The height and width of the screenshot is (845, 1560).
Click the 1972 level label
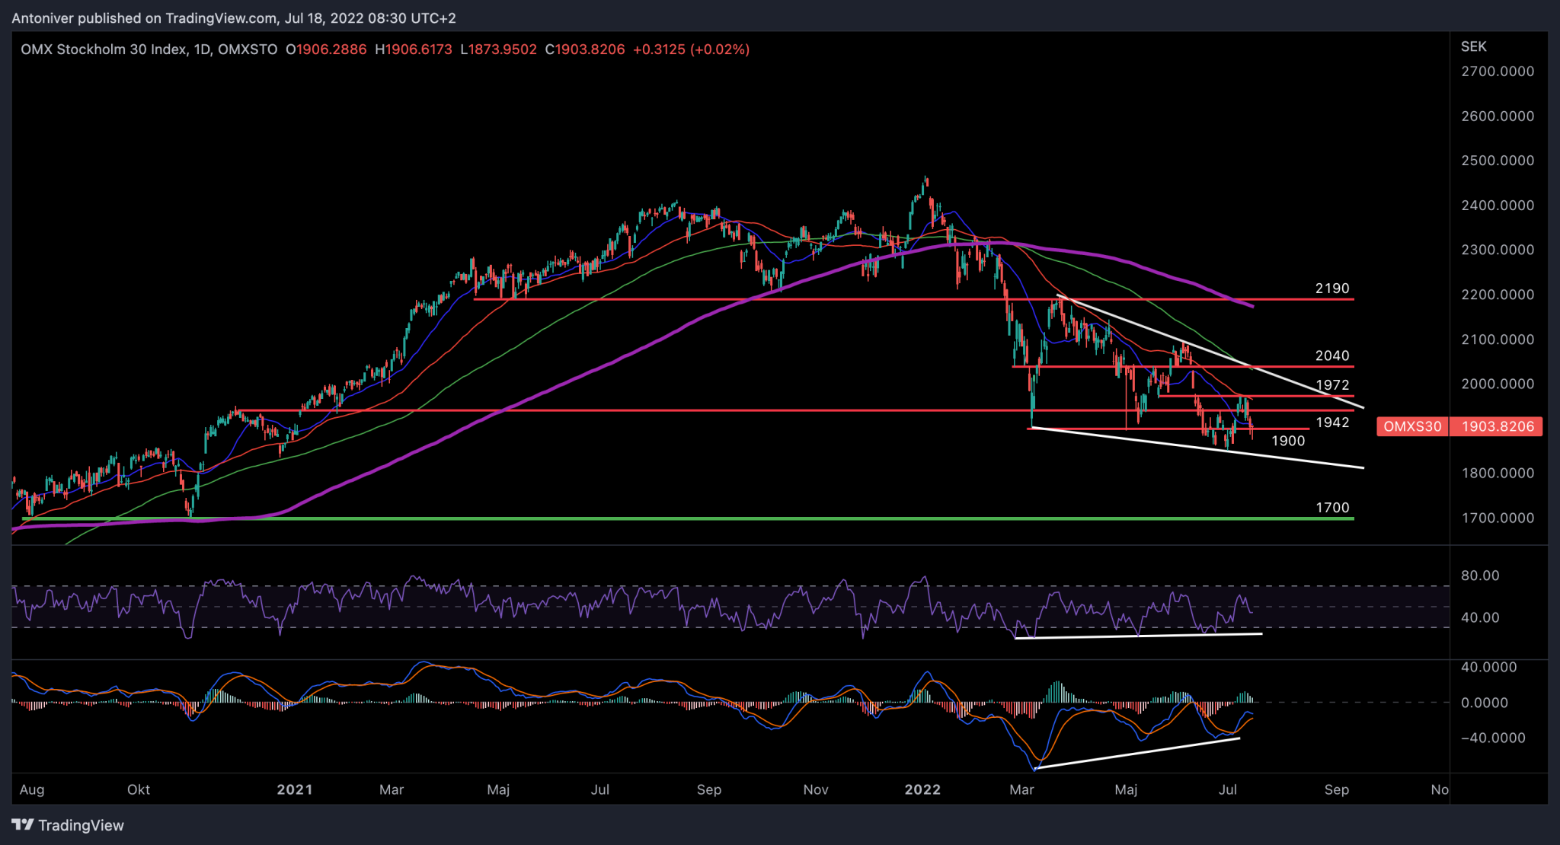click(x=1331, y=385)
